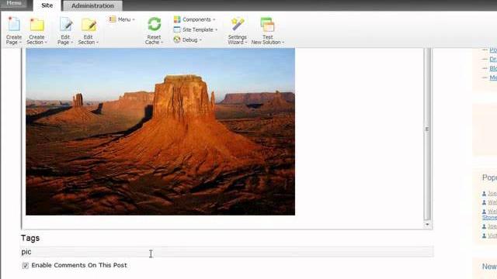
Task: Click the Menu list icon in ribbon
Action: 113,19
